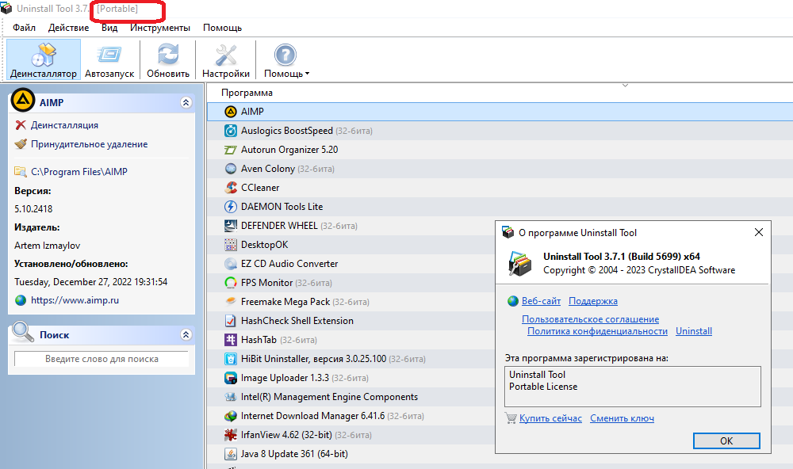
Task: Select the Java 8 Update 361 icon
Action: pos(231,454)
